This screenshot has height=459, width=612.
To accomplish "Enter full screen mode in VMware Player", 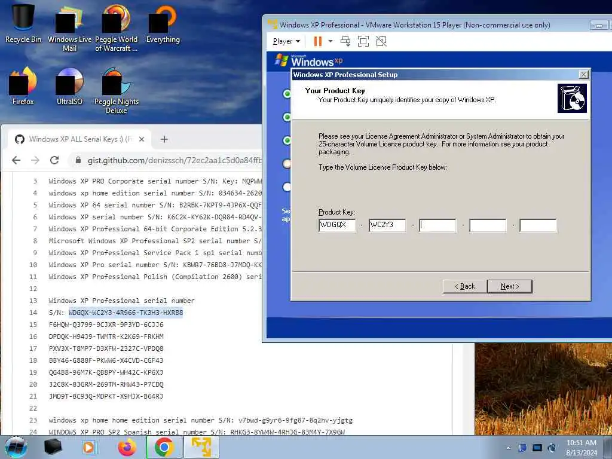I will coord(363,41).
